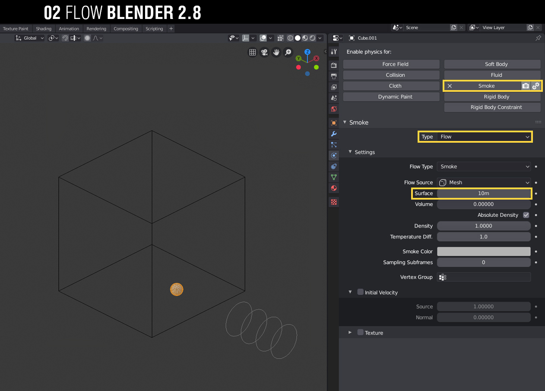This screenshot has width=545, height=391.
Task: Click the zoom magnifier icon in viewport
Action: coord(288,53)
